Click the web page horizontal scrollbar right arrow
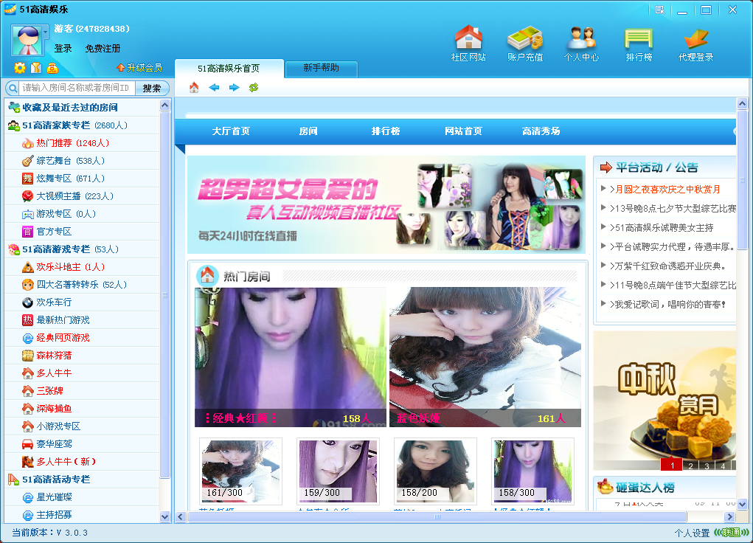Viewport: 753px width, 543px height. pyautogui.click(x=730, y=517)
